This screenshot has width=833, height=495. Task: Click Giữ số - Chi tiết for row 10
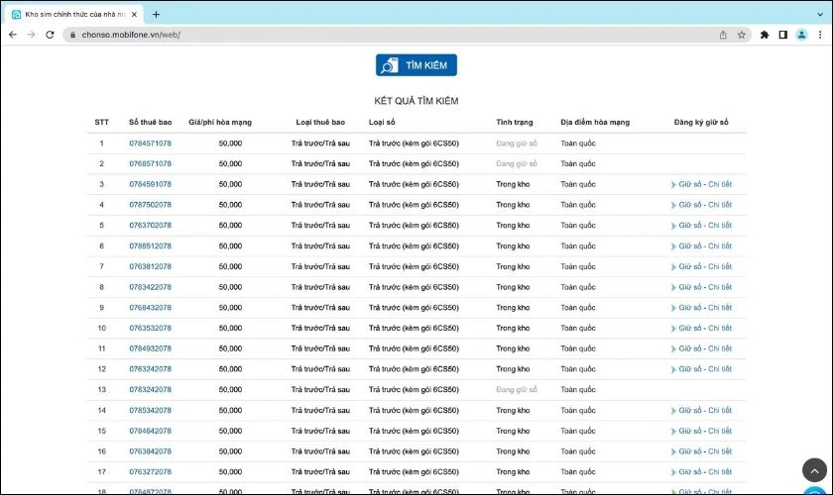(x=704, y=328)
